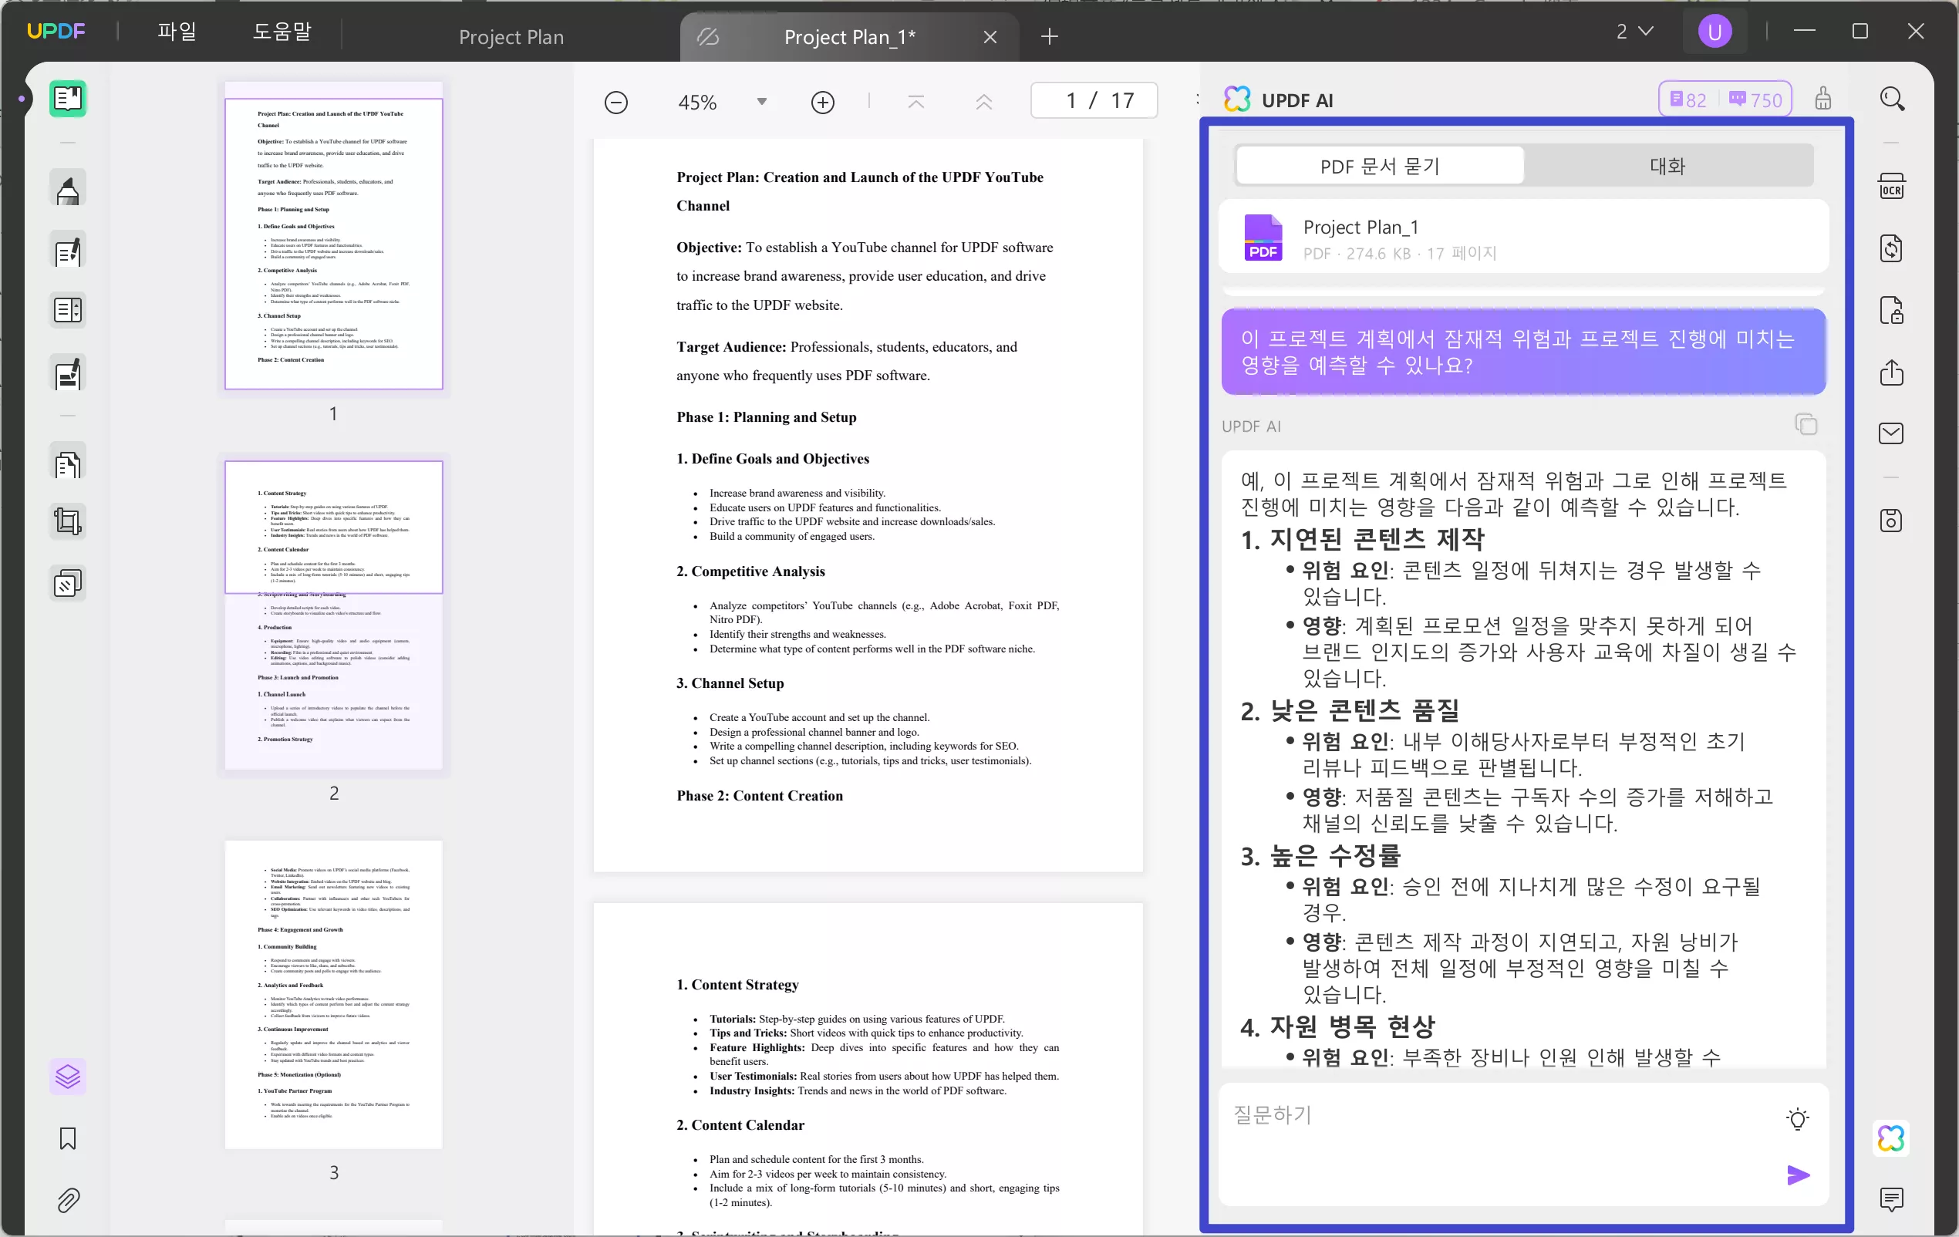Toggle the tab disable icon on Project Plan_1
Image resolution: width=1959 pixels, height=1237 pixels.
pyautogui.click(x=708, y=38)
